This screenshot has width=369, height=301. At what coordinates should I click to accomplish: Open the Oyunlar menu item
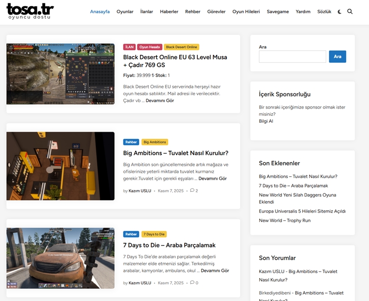coord(125,12)
